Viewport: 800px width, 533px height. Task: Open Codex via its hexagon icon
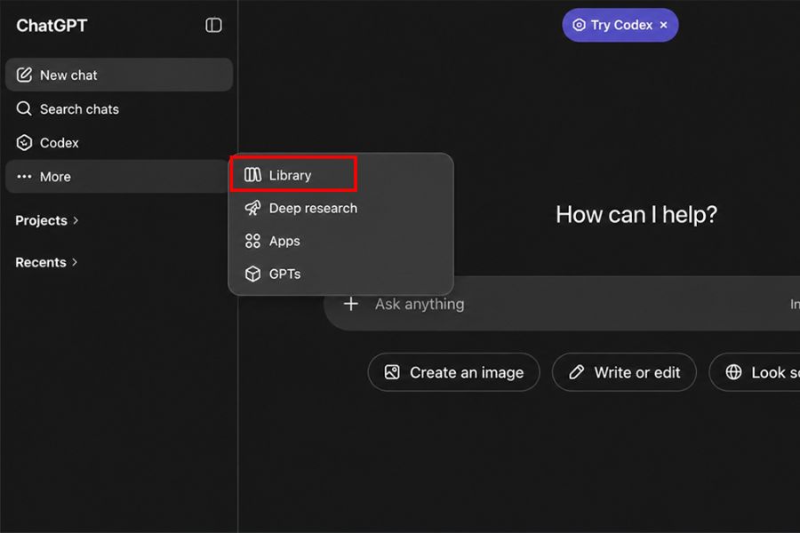click(x=24, y=143)
